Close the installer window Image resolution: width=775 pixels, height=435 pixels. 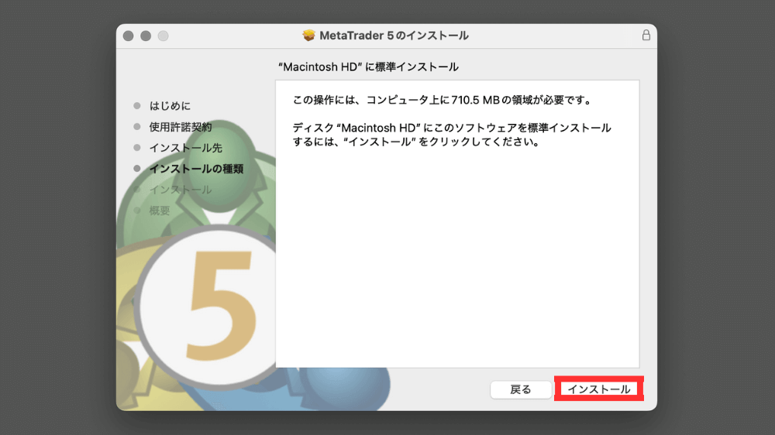pyautogui.click(x=128, y=36)
